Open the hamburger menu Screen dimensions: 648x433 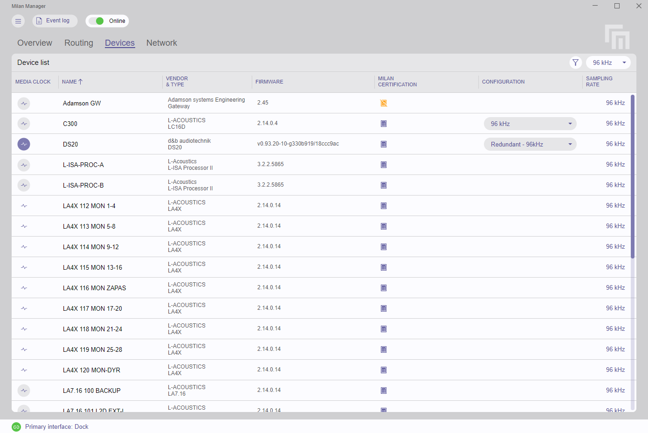click(18, 21)
